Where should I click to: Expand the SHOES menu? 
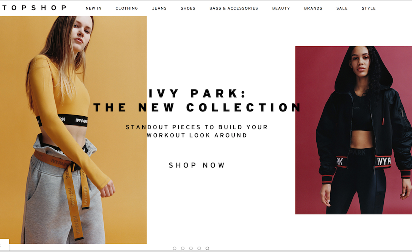click(188, 8)
